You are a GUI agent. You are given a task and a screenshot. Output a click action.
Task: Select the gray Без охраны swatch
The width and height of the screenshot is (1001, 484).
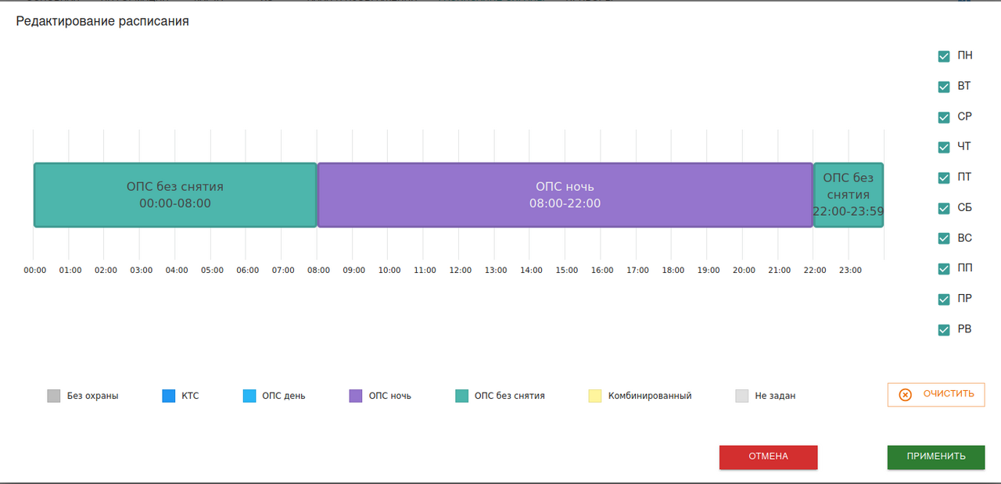[54, 396]
